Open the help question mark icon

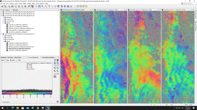pos(58,102)
